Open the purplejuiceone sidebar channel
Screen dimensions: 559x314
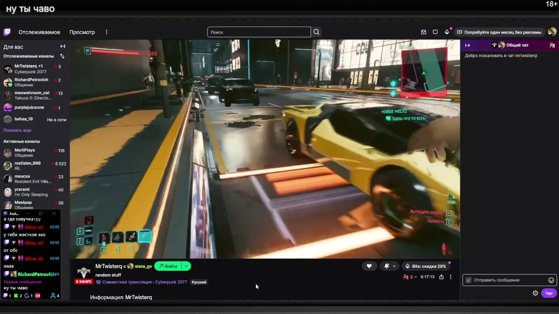pos(35,108)
